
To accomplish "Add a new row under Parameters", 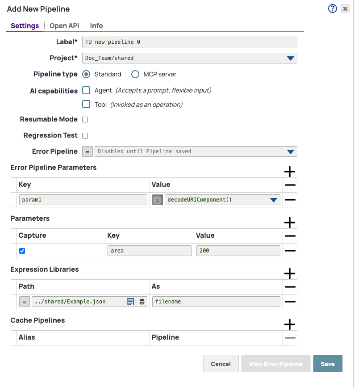I will (289, 223).
